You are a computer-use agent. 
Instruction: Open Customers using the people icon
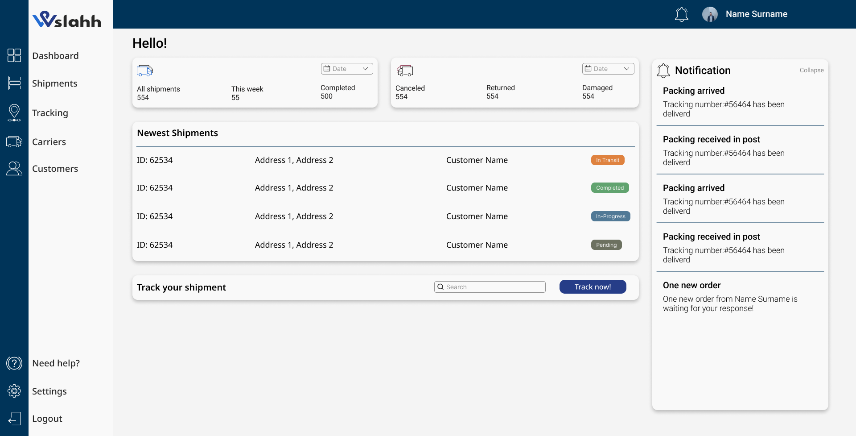(x=14, y=168)
